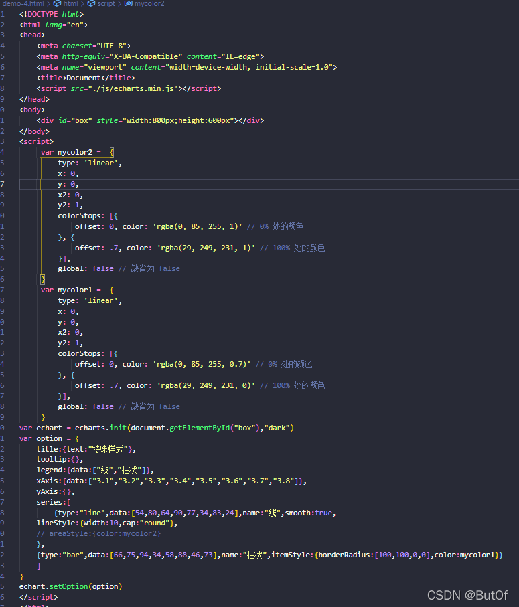Click the <!DOCTYPE html> line
Viewport: 519px width, 607px height.
pyautogui.click(x=52, y=14)
